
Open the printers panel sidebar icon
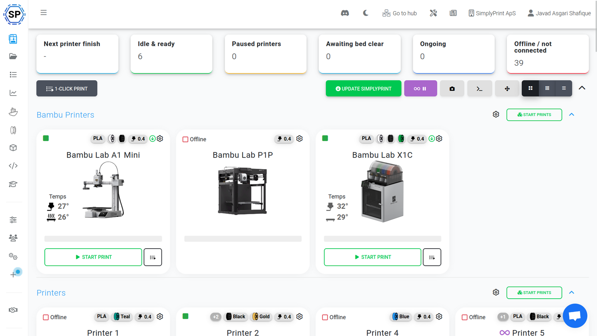13,39
